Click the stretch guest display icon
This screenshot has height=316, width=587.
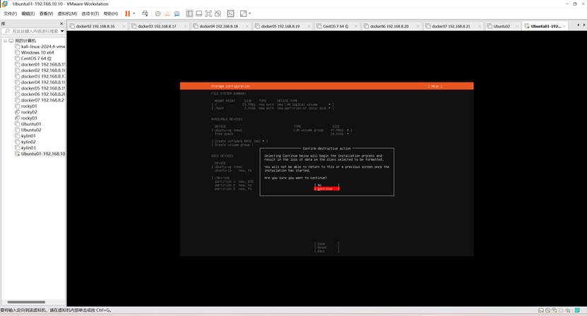coord(243,13)
